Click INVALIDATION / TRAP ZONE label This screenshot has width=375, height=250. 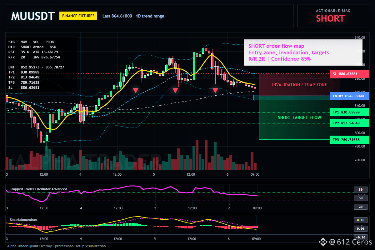pyautogui.click(x=299, y=85)
